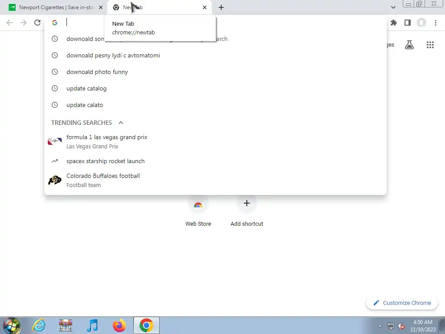
Task: Switch to the Newport Cigarettes tab
Action: (x=56, y=7)
